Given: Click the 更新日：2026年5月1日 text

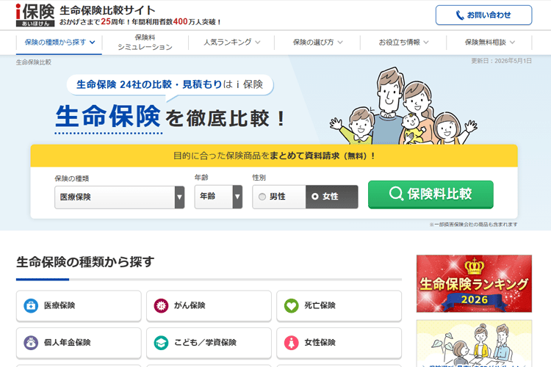Looking at the screenshot, I should (502, 61).
